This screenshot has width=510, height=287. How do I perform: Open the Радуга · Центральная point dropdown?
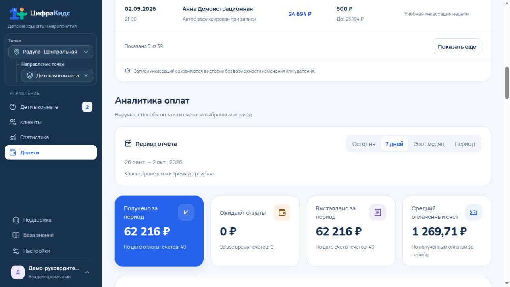click(x=51, y=52)
